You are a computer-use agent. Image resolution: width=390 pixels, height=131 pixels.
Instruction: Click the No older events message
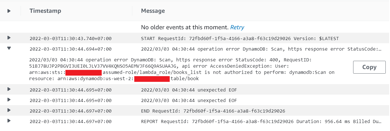tap(185, 28)
